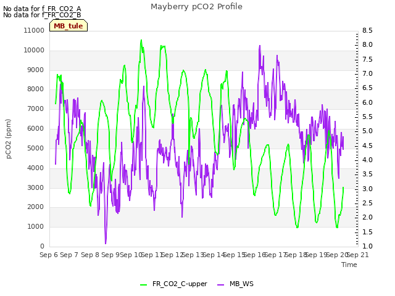The image size is (395, 296).
Task: Click the Sep 6 date label
Action: click(49, 255)
